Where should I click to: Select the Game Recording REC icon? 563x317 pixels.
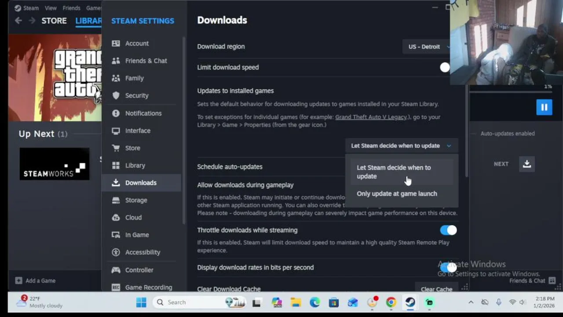pos(116,288)
